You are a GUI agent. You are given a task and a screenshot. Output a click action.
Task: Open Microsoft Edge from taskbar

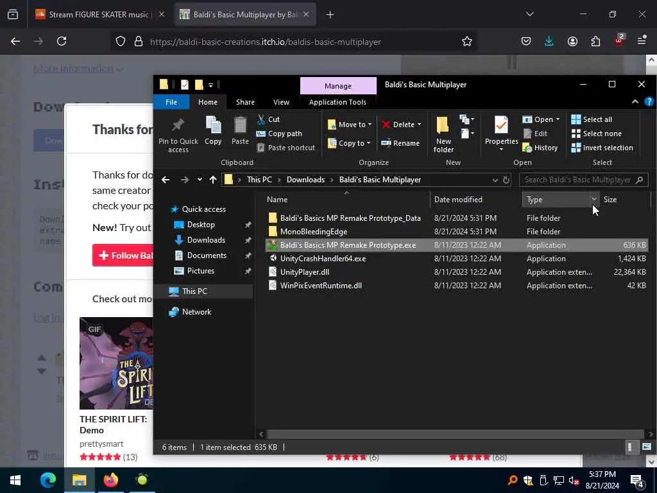47,480
